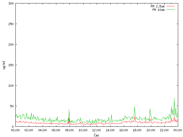The width and height of the screenshot is (183, 137).
Task: Click the 12:00 time label
Action: point(96,130)
